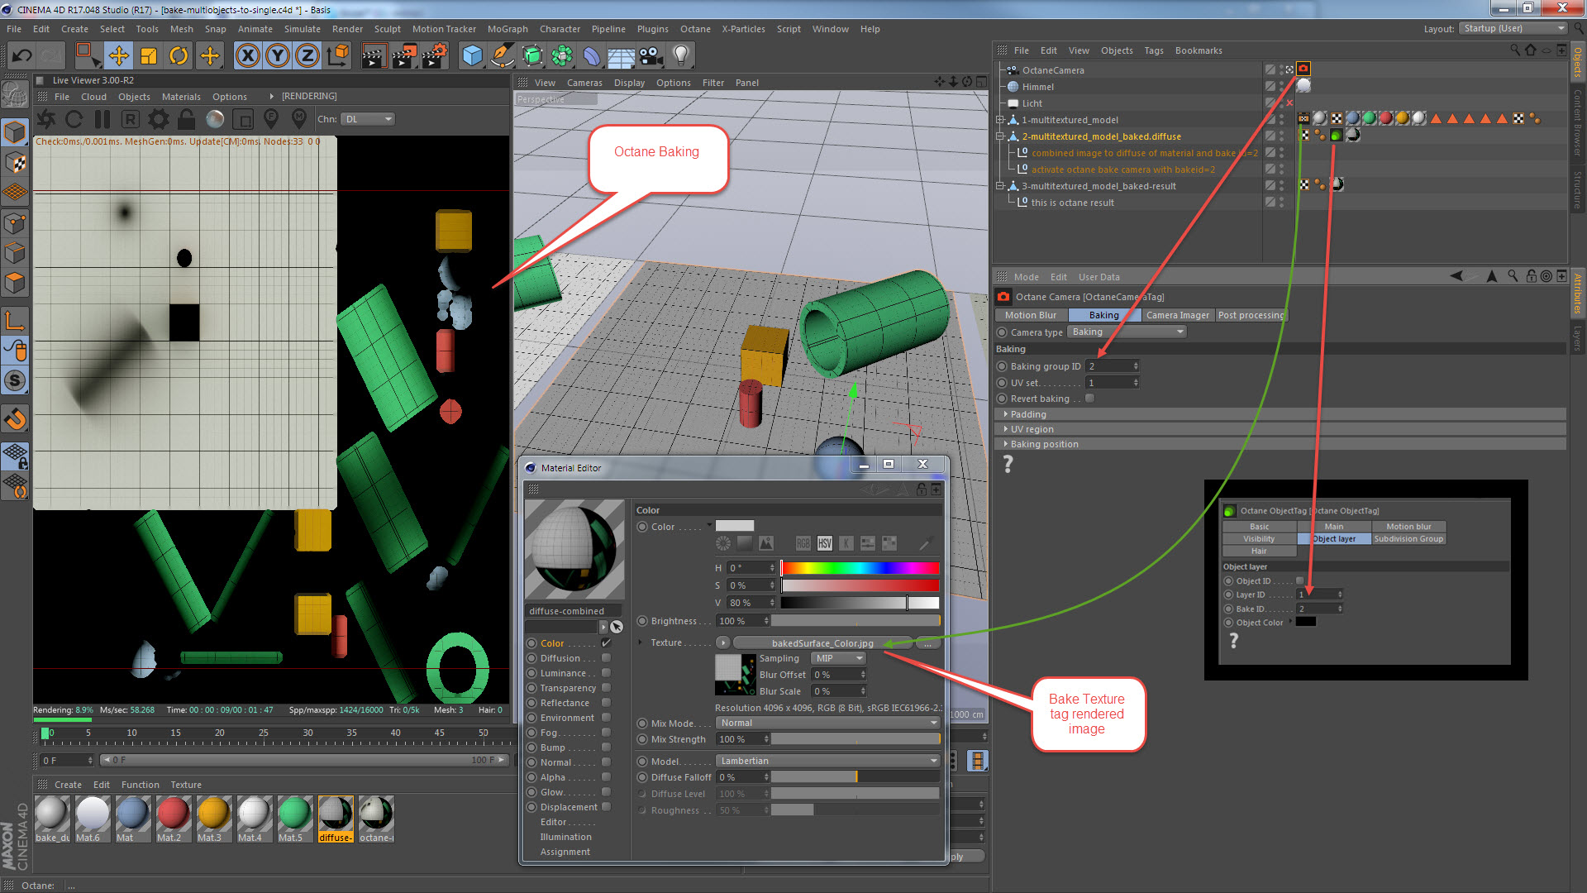Screen dimensions: 1587x893
Task: Enable the Transparency channel checkbox
Action: click(606, 688)
